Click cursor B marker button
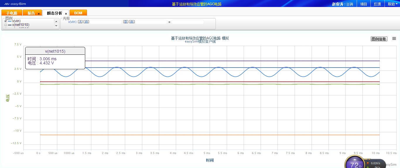The image size is (400, 168). [x=126, y=22]
